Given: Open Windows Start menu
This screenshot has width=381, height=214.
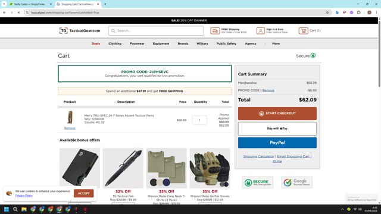Looking at the screenshot, I should (7, 209).
